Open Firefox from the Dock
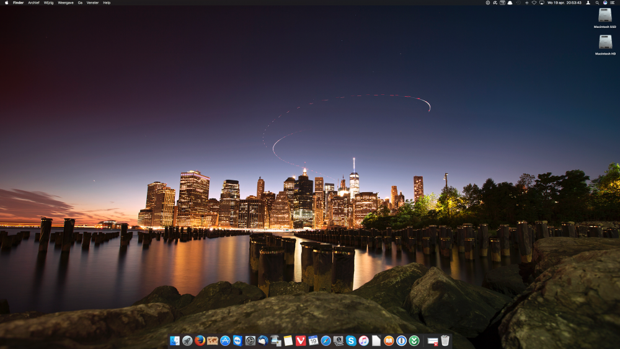Screen dimensions: 620x349 200,340
